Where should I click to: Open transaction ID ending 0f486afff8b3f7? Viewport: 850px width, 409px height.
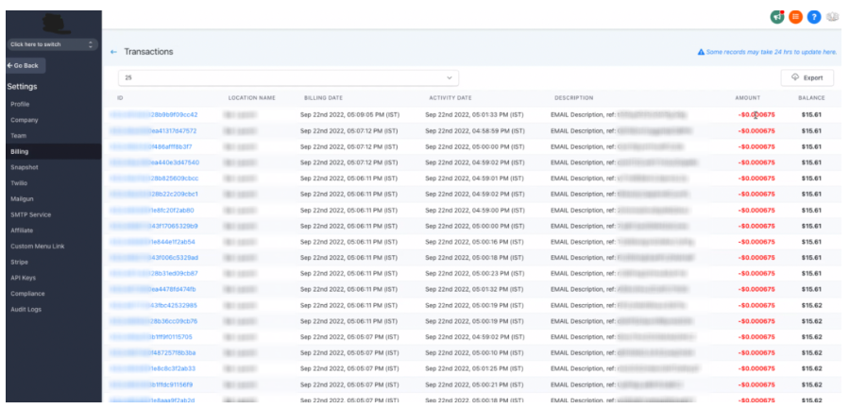tap(151, 146)
